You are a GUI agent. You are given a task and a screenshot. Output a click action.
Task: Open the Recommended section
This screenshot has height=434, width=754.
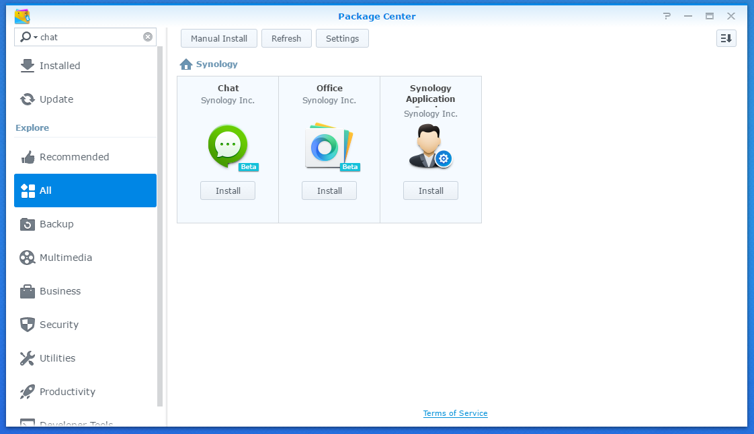click(x=75, y=156)
